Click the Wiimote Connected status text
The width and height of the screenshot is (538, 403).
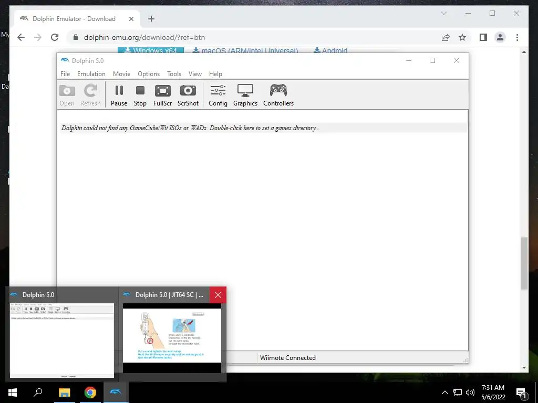pyautogui.click(x=287, y=357)
